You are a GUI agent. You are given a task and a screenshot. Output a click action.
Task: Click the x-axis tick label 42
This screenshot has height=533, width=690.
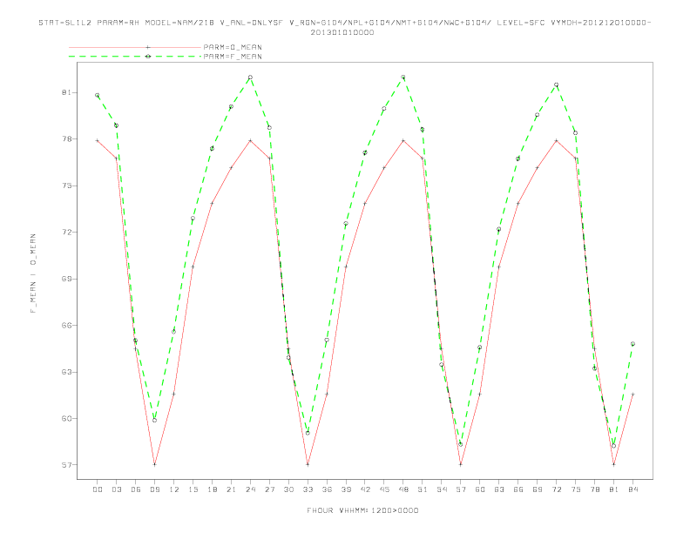pos(365,489)
